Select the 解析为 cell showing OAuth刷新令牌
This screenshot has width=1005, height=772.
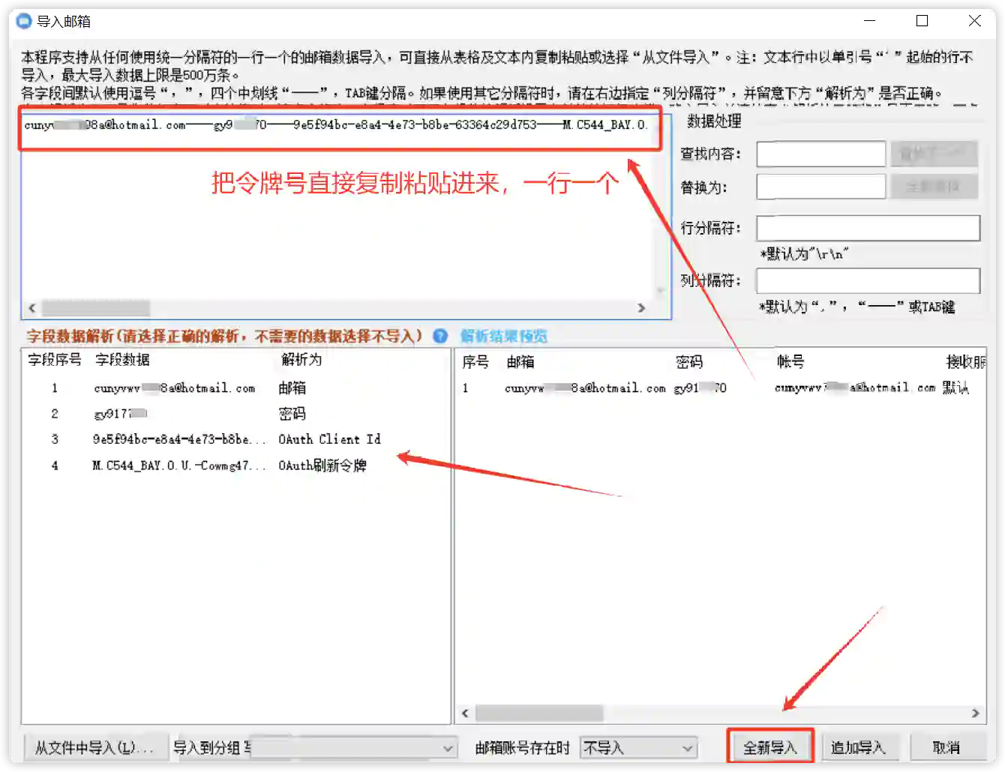coord(322,465)
